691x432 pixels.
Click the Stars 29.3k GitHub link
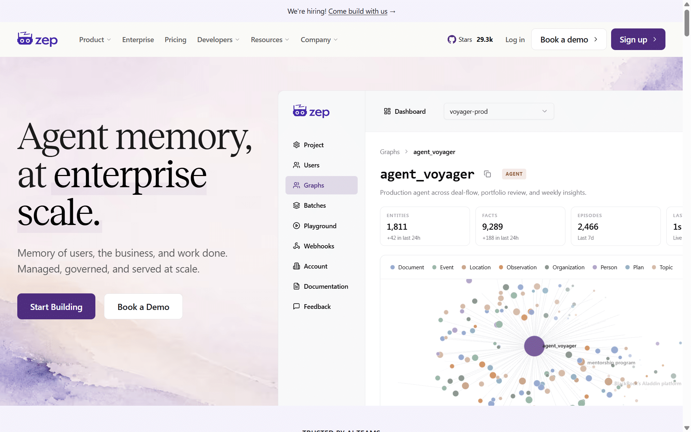pos(470,40)
